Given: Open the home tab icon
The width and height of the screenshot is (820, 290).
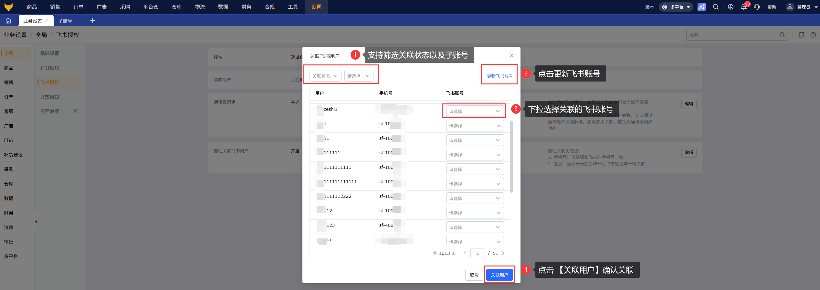Looking at the screenshot, I should pos(8,21).
